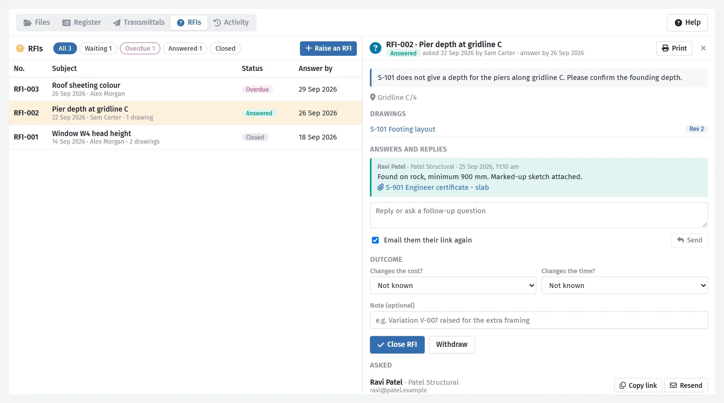The height and width of the screenshot is (403, 724).
Task: Filter RFIs by All 3
Action: (x=65, y=48)
